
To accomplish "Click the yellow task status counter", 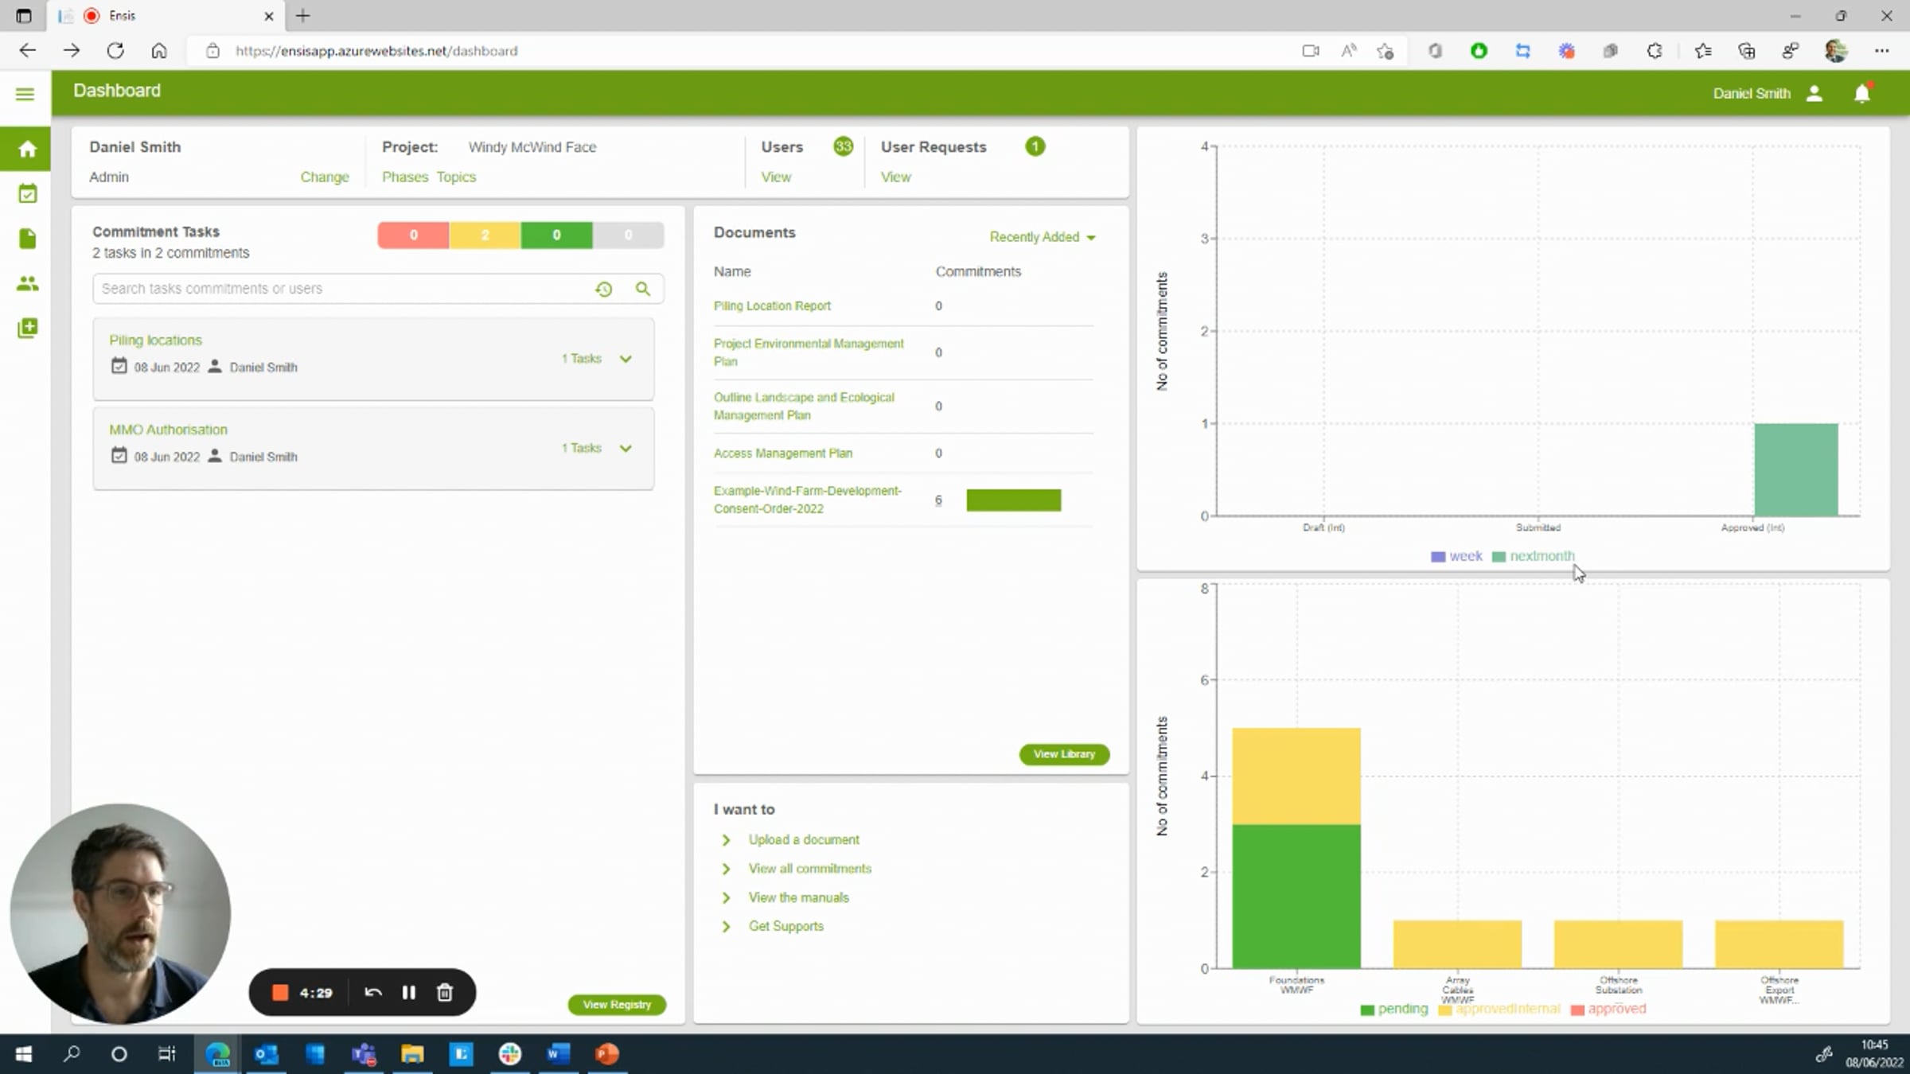I will (x=485, y=235).
